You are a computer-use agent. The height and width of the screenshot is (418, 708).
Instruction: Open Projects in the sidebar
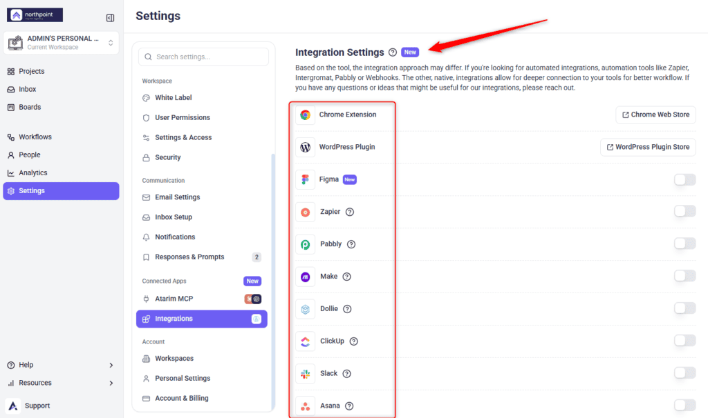(x=61, y=71)
